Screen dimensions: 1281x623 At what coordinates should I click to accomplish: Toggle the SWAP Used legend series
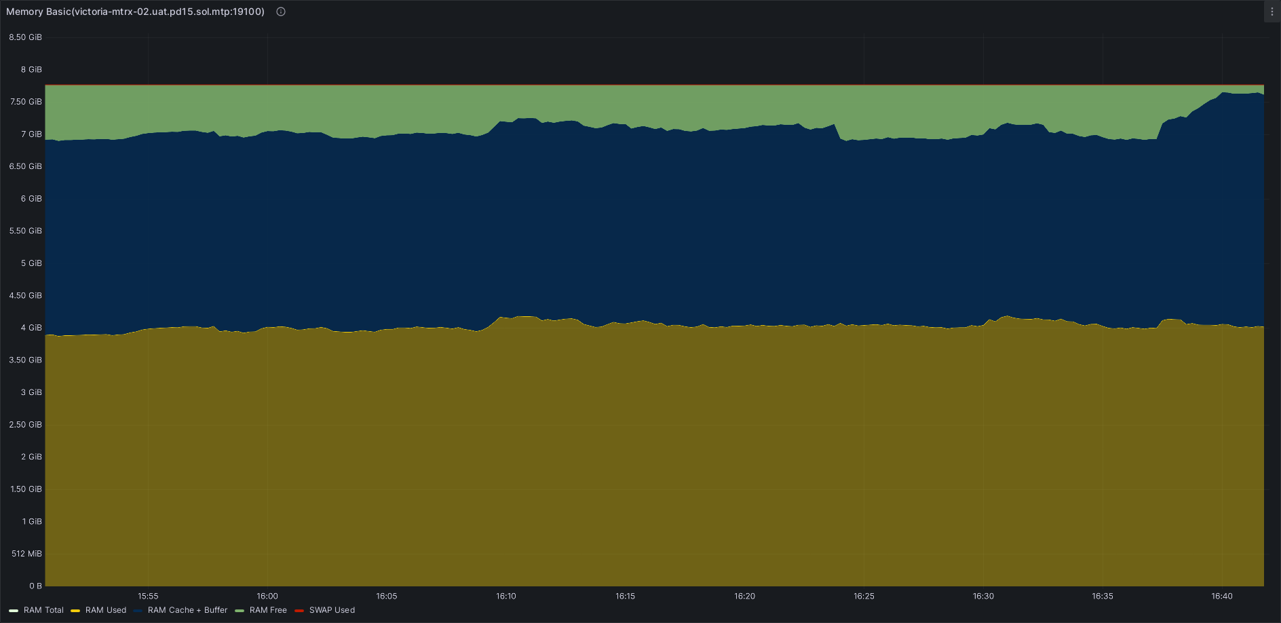pos(332,610)
